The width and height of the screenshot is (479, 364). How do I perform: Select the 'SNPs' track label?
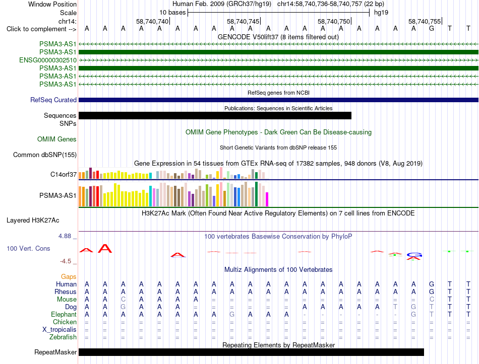(x=68, y=123)
